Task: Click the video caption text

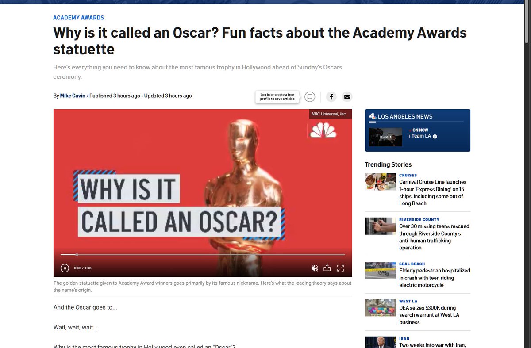Action: 202,287
